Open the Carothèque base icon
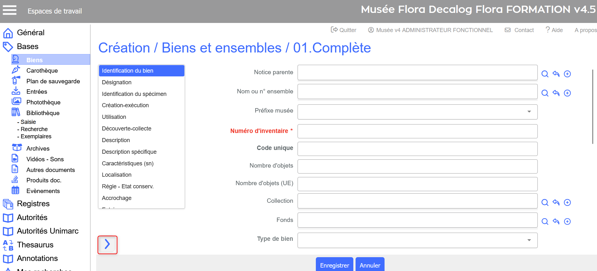597x271 pixels. [x=16, y=70]
